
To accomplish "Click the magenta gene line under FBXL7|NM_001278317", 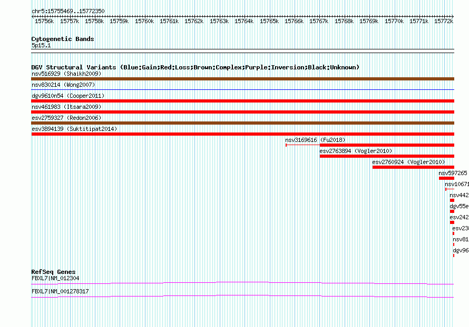I will 242,296.
